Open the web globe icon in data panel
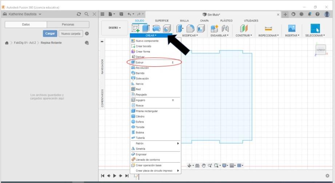This screenshot has height=183, width=335. (x=87, y=43)
